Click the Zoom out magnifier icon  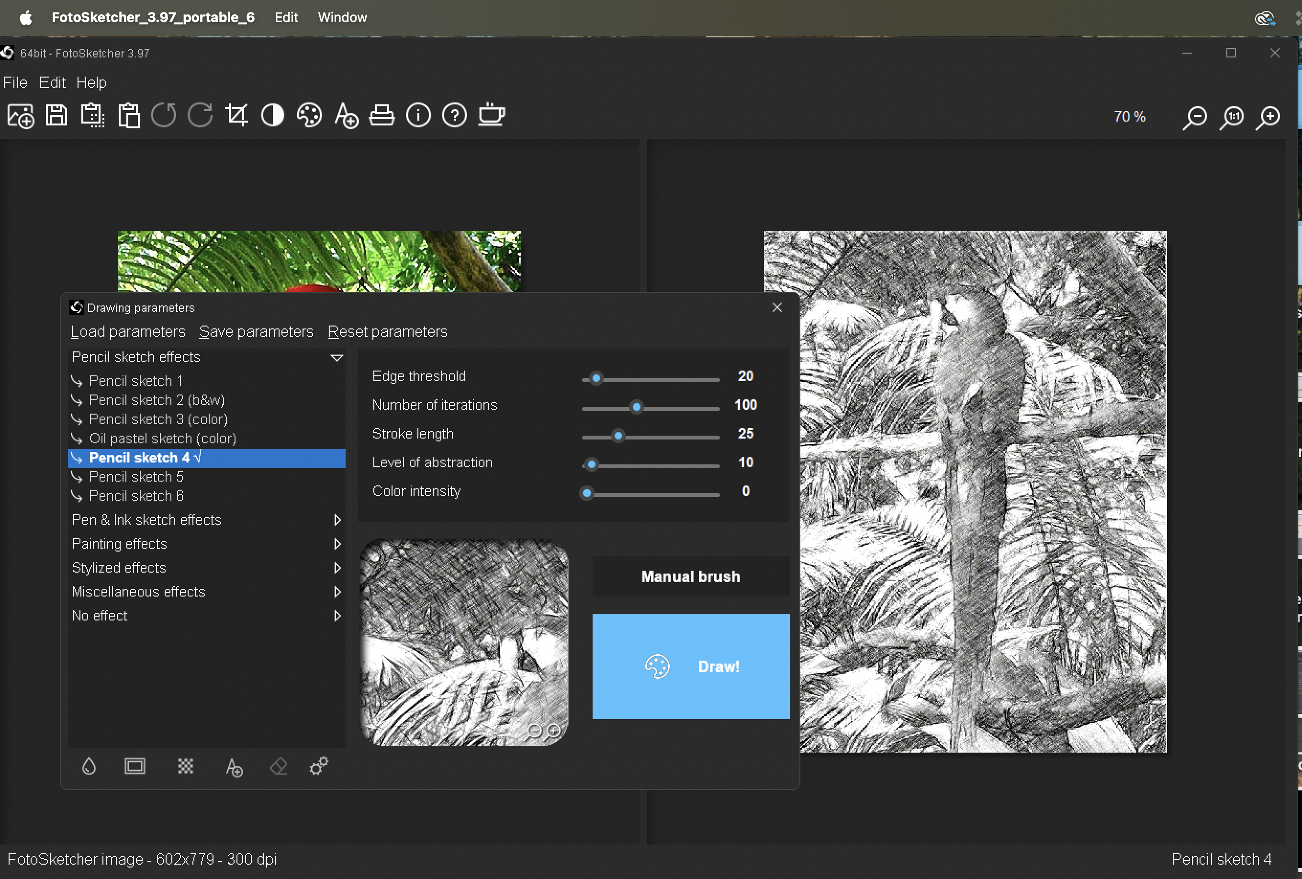coord(1194,118)
